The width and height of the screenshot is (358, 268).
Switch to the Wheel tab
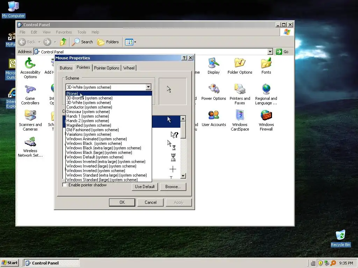(129, 68)
